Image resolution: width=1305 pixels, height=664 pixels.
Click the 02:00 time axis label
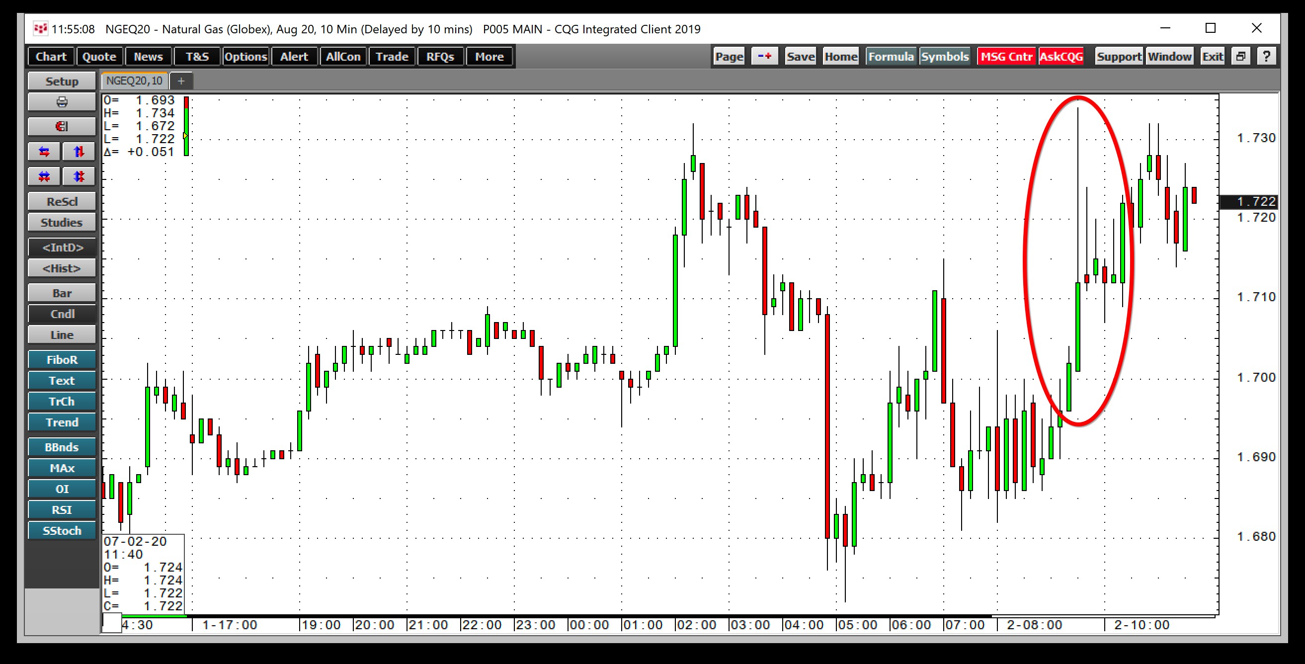tap(697, 625)
